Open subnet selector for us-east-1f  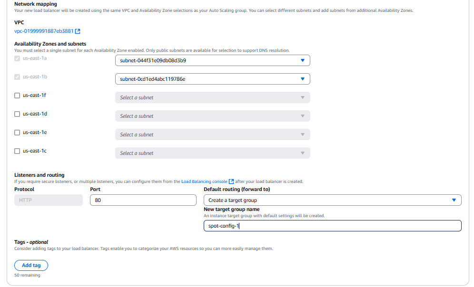[x=212, y=97]
